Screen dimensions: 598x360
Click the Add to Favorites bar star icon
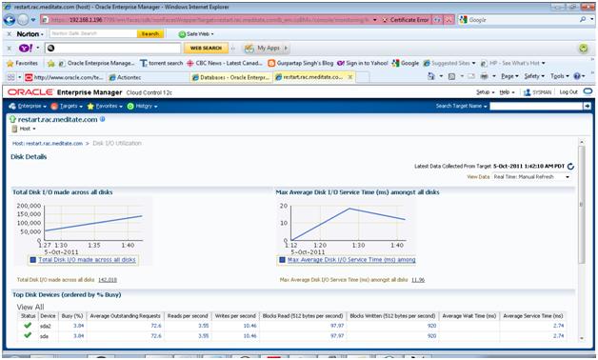(x=50, y=63)
